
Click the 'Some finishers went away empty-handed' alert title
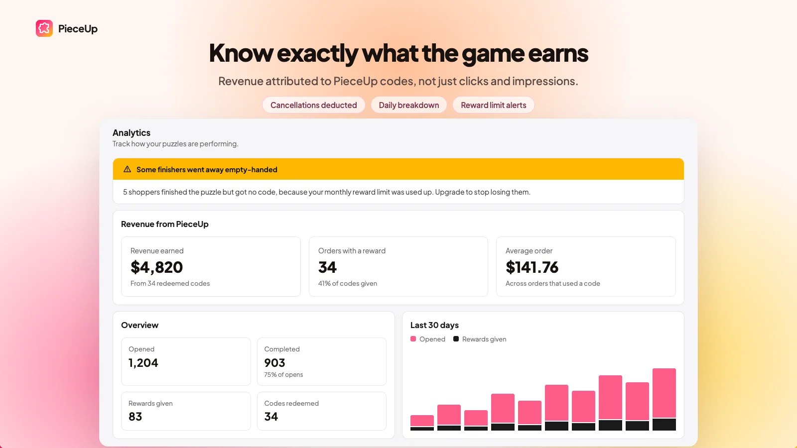(207, 170)
